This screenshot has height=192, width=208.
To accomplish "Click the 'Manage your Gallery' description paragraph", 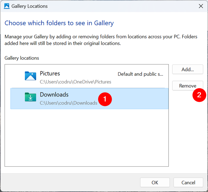I will (101, 40).
